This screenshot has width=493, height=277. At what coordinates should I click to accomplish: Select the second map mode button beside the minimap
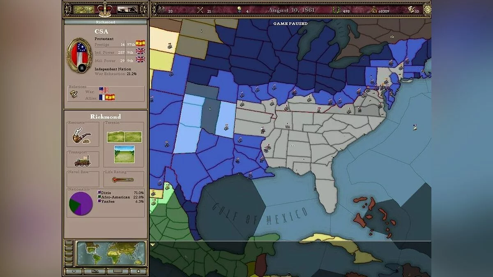click(x=69, y=248)
